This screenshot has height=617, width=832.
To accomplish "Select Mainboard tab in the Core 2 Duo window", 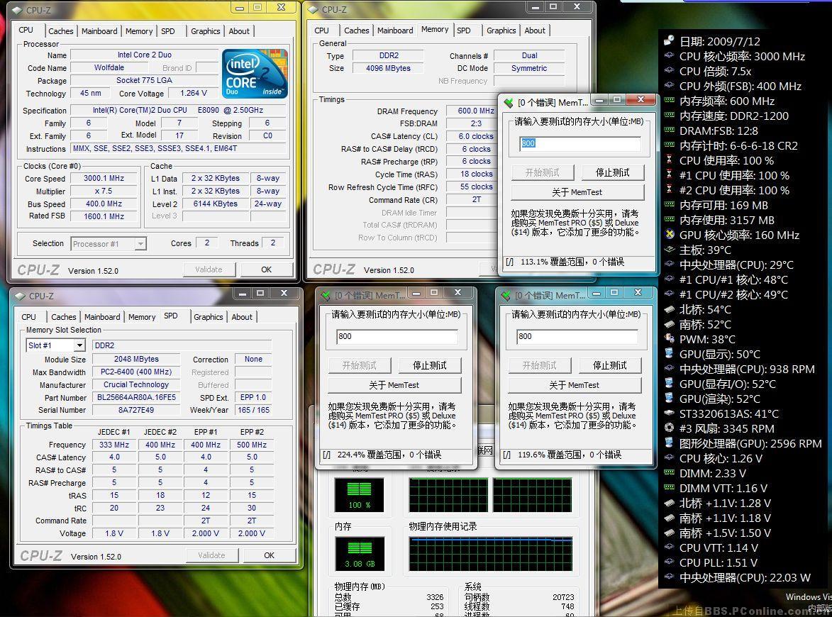I will click(x=99, y=31).
